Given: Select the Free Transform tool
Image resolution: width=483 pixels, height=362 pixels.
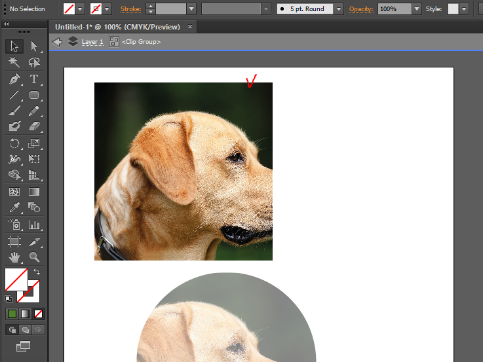Looking at the screenshot, I should pyautogui.click(x=34, y=158).
